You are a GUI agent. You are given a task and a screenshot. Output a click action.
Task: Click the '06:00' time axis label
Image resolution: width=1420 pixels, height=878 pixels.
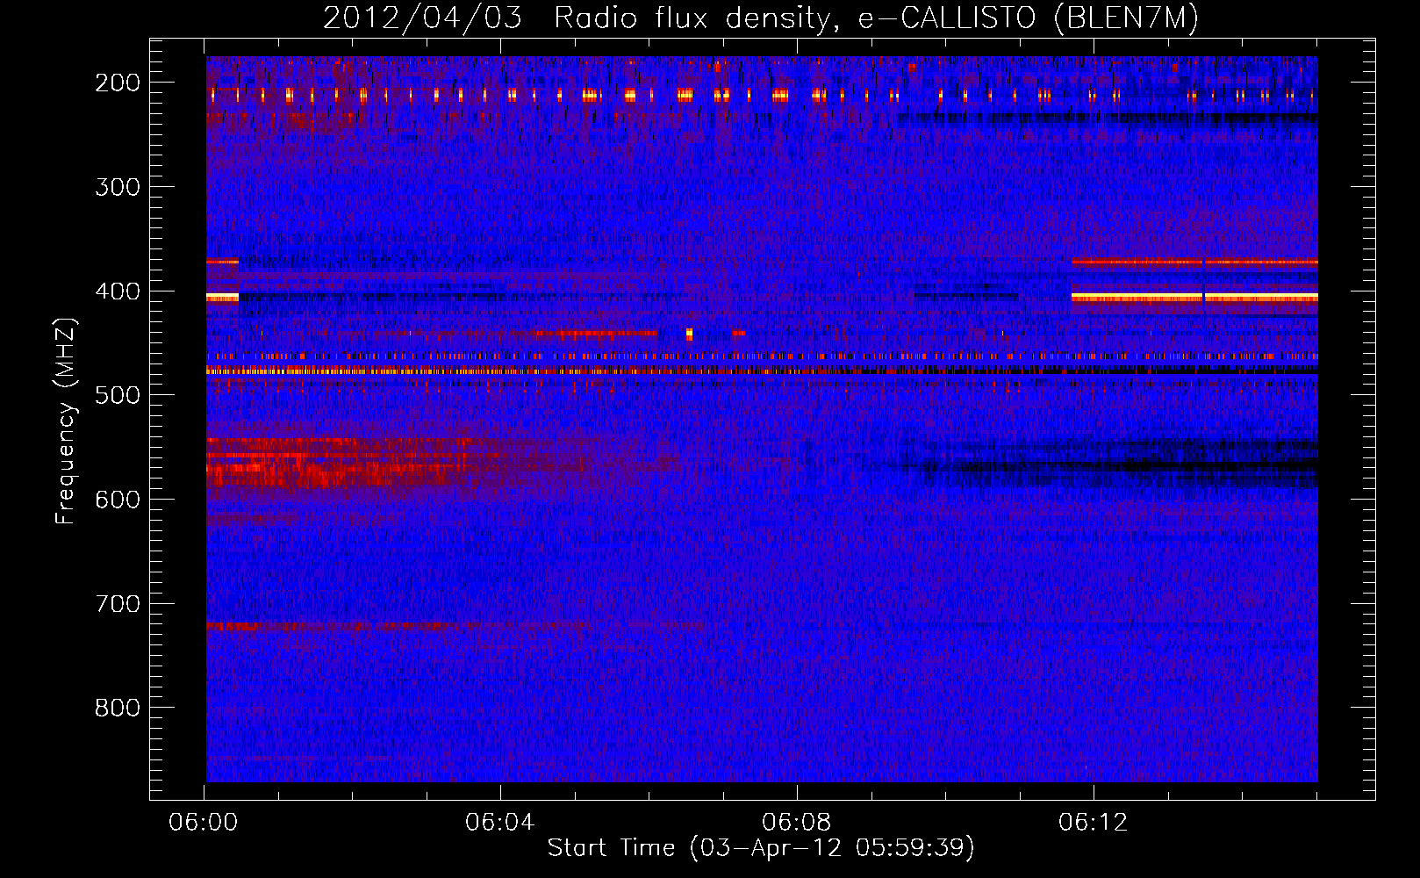[204, 823]
